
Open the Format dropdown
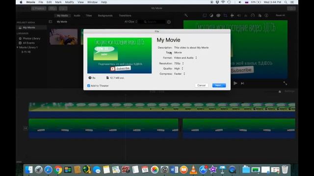[185, 58]
